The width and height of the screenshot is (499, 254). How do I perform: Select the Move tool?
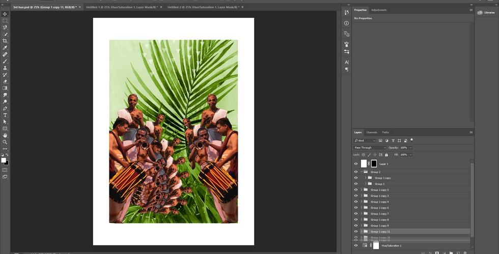[x=5, y=14]
